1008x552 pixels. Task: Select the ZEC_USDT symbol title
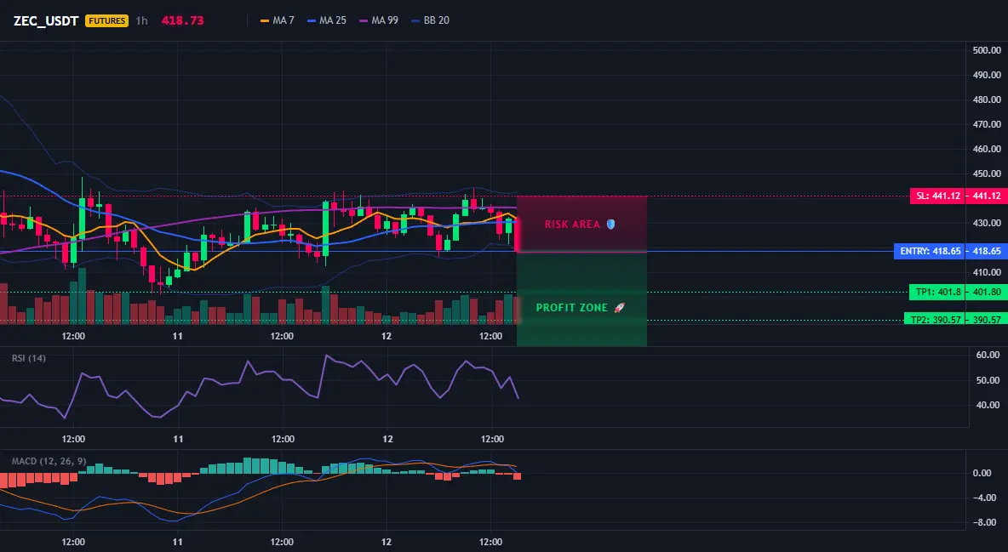46,20
